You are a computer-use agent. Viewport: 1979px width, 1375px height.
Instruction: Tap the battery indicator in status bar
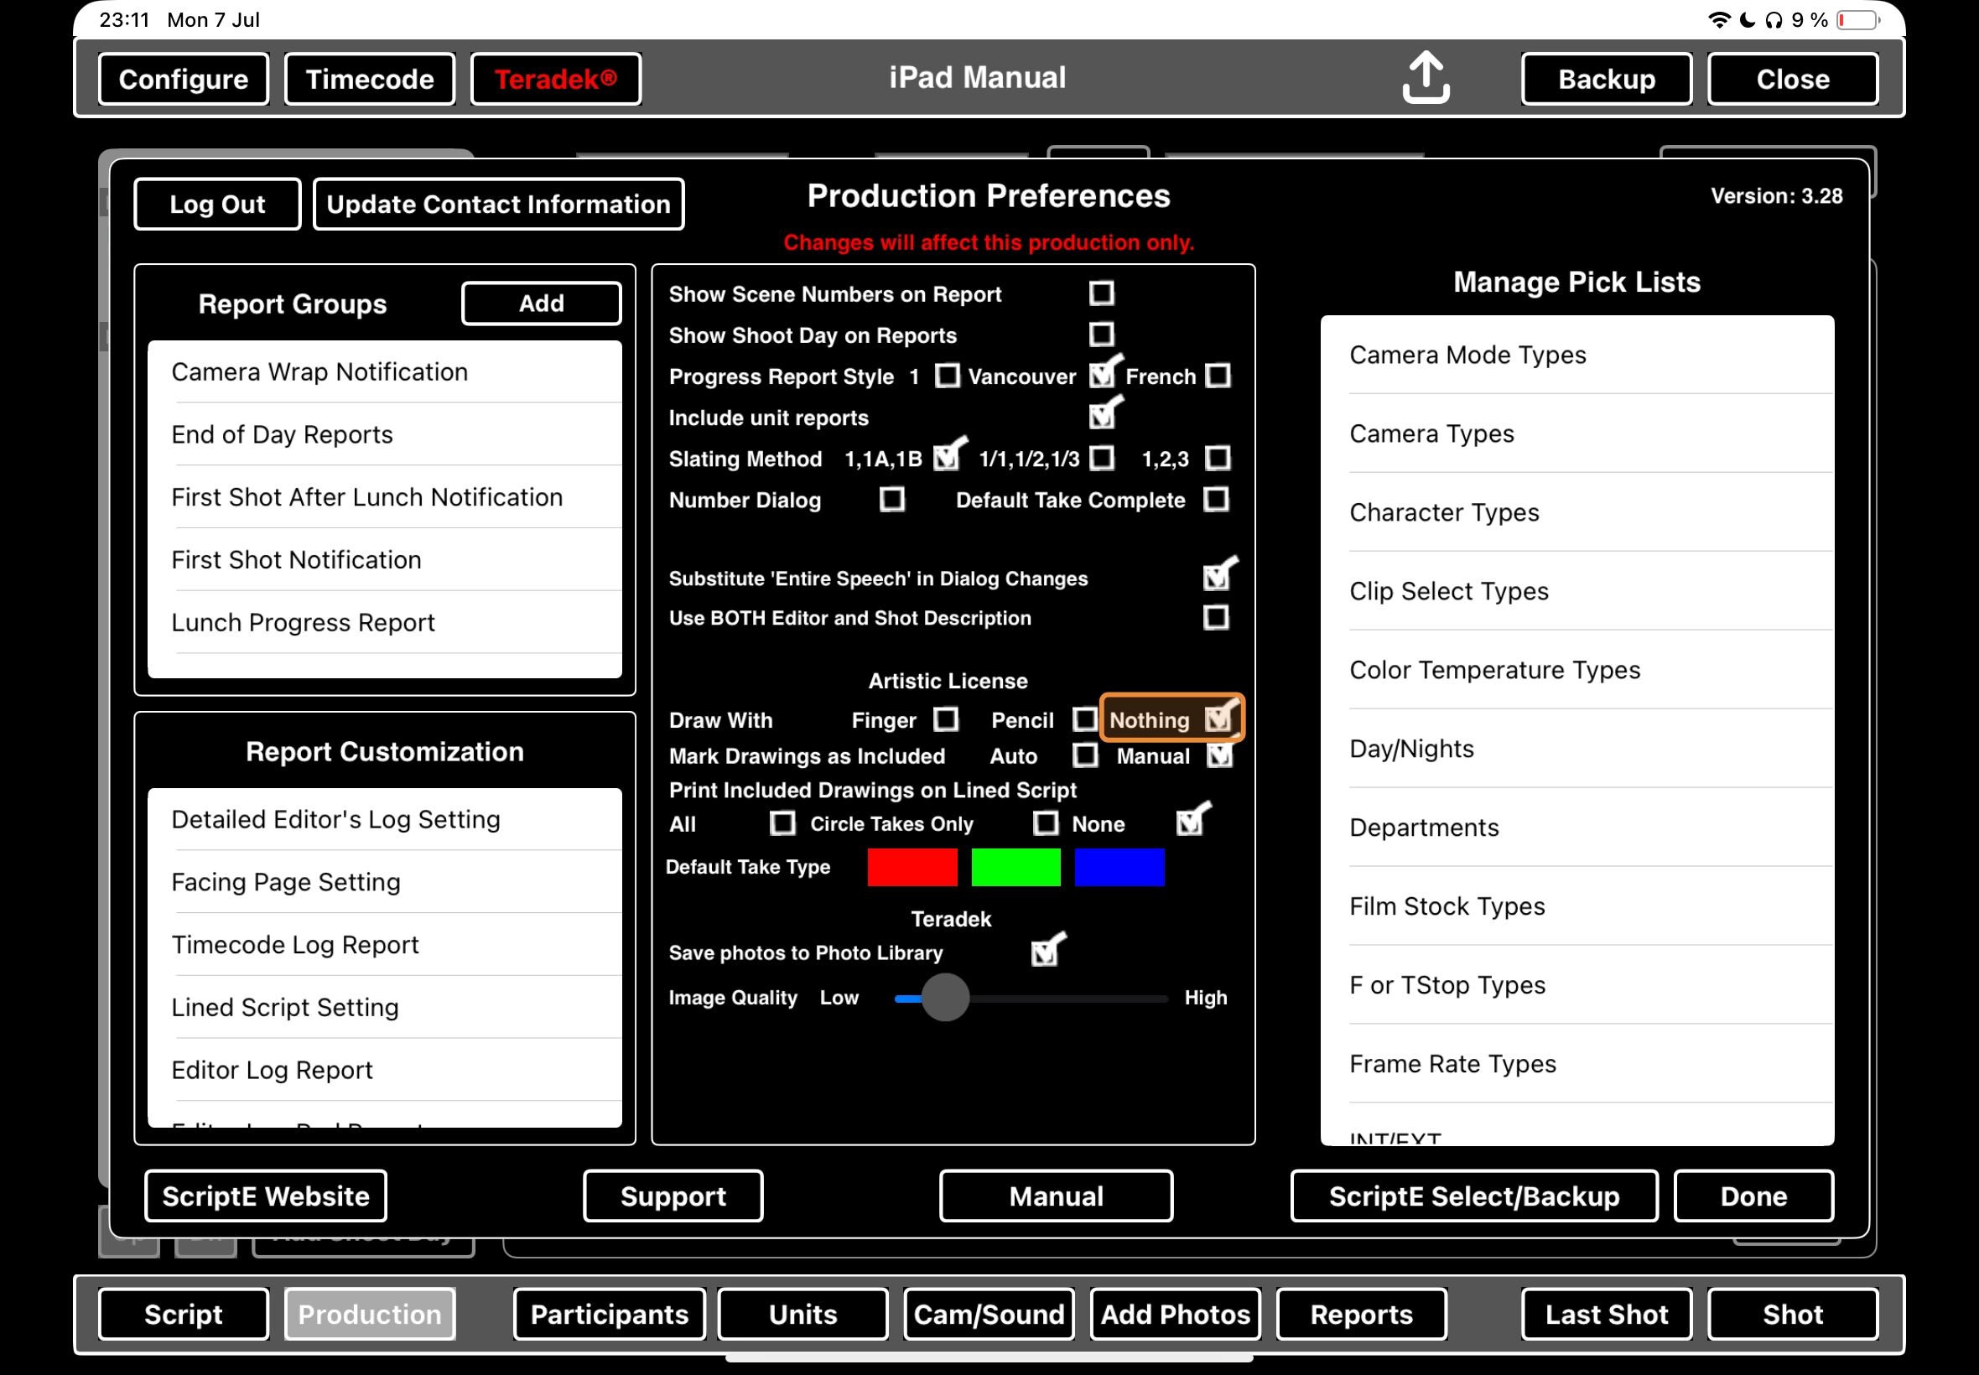click(1857, 20)
